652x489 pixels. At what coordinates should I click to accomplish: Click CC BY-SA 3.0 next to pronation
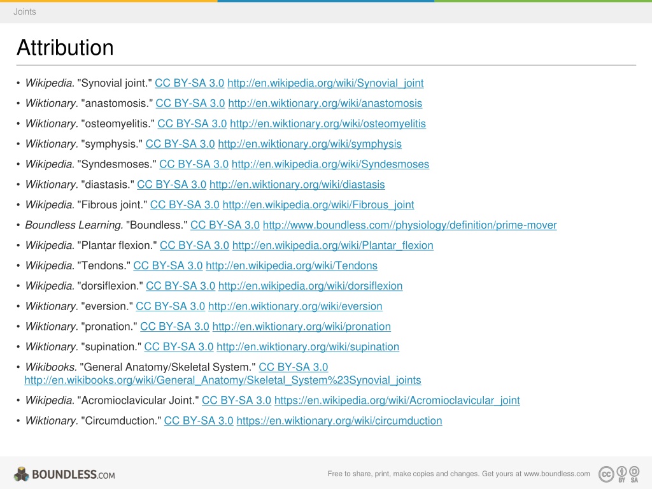tap(174, 327)
